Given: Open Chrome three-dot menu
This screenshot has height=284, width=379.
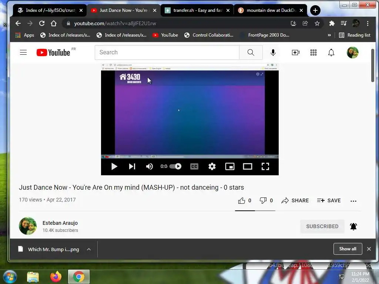Looking at the screenshot, I should click(368, 23).
